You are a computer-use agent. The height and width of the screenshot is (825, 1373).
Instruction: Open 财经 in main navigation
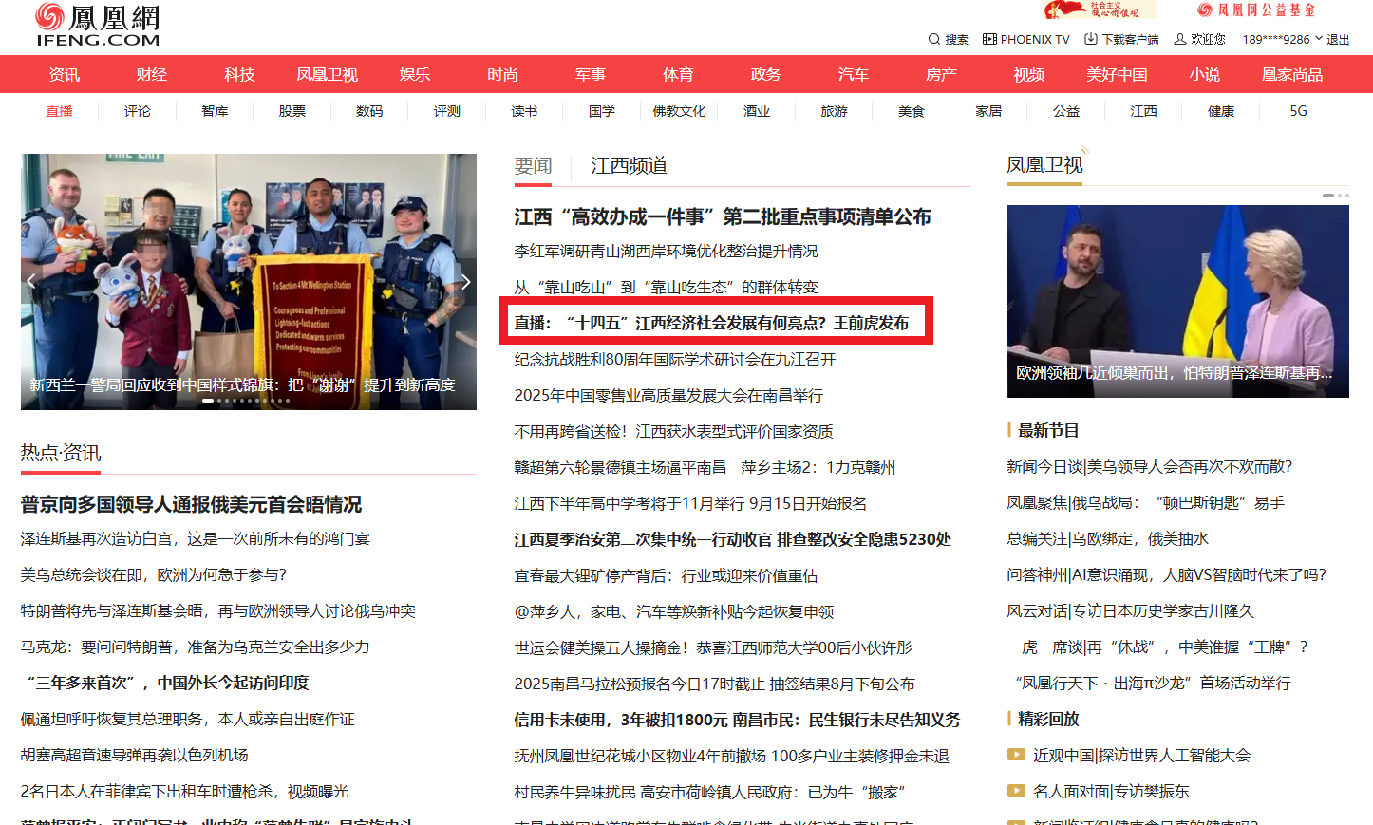click(x=152, y=74)
